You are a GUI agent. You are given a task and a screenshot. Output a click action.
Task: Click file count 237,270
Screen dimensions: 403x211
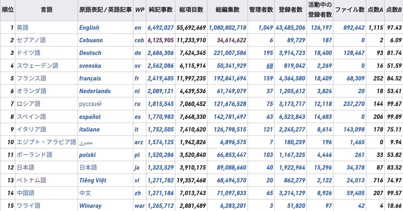point(354,104)
